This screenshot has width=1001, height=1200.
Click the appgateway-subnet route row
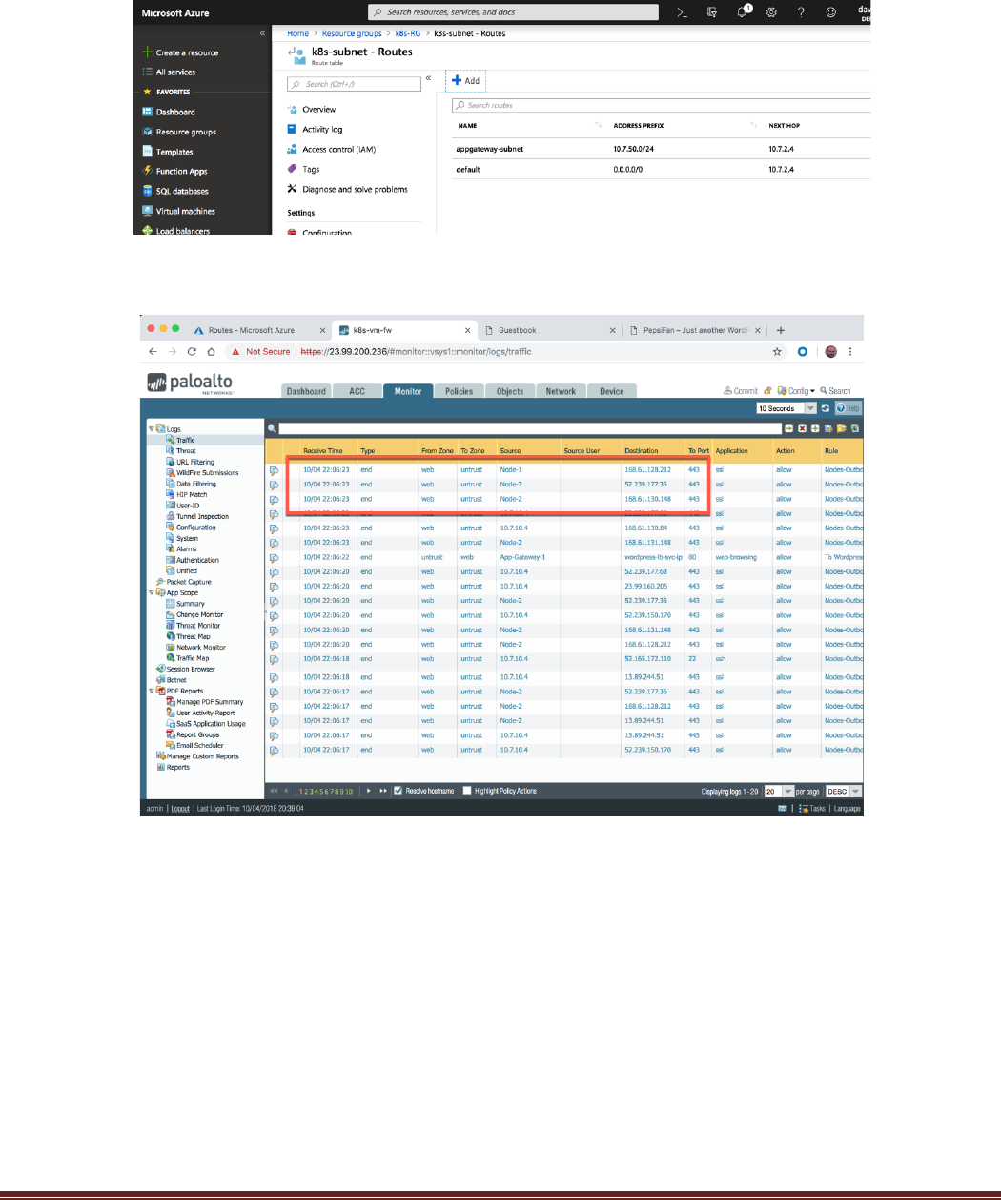[x=660, y=149]
